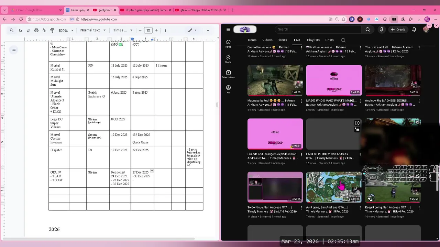Open the 1:26:54 San Andreas thumbnail

click(x=393, y=187)
